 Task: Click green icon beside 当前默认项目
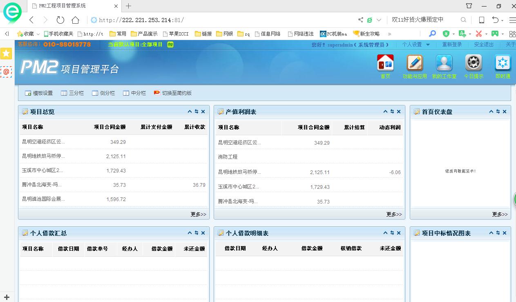click(x=170, y=45)
